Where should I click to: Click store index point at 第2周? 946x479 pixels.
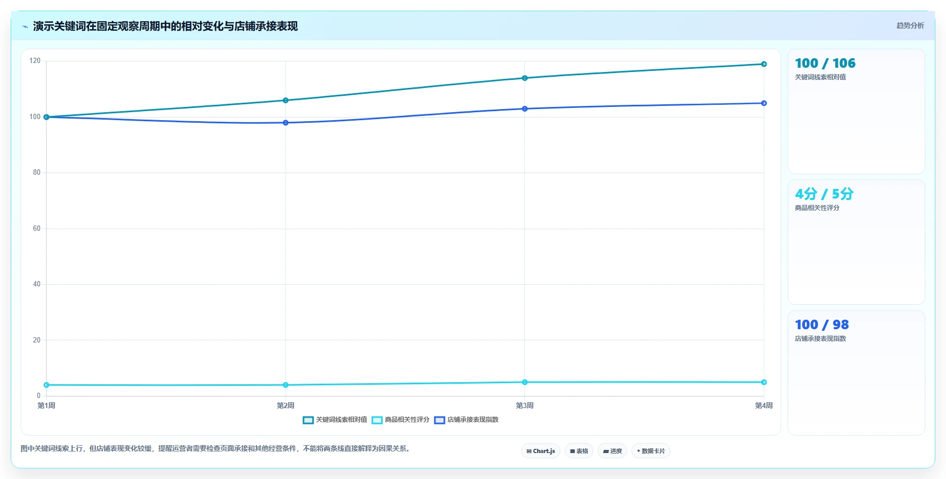pos(285,123)
